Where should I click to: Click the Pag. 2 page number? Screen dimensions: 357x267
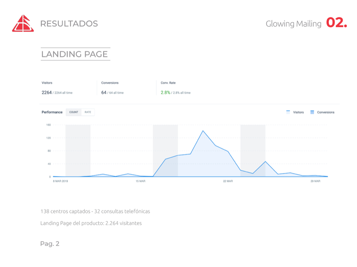(x=50, y=244)
